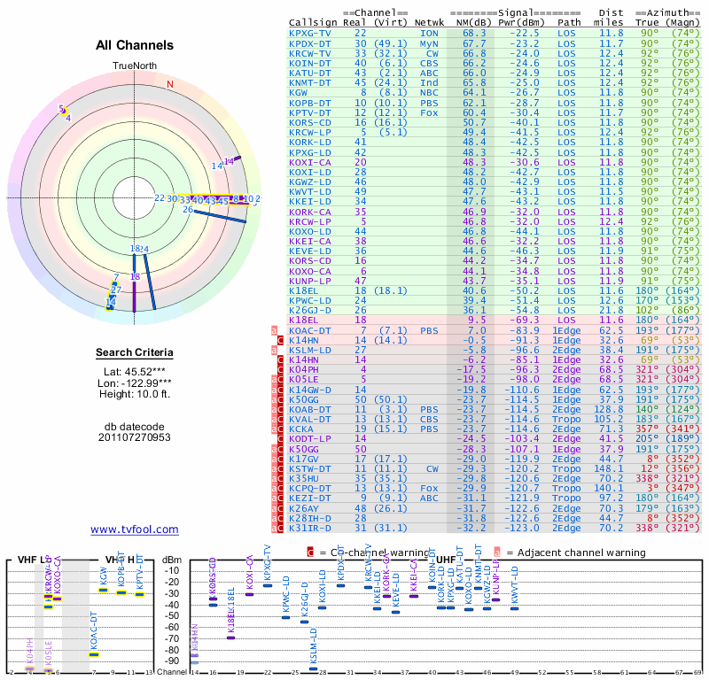This screenshot has height=680, width=709.
Task: Select the KATU-DT callsign
Action: [x=310, y=73]
